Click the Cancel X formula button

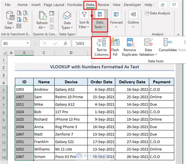click(x=45, y=44)
